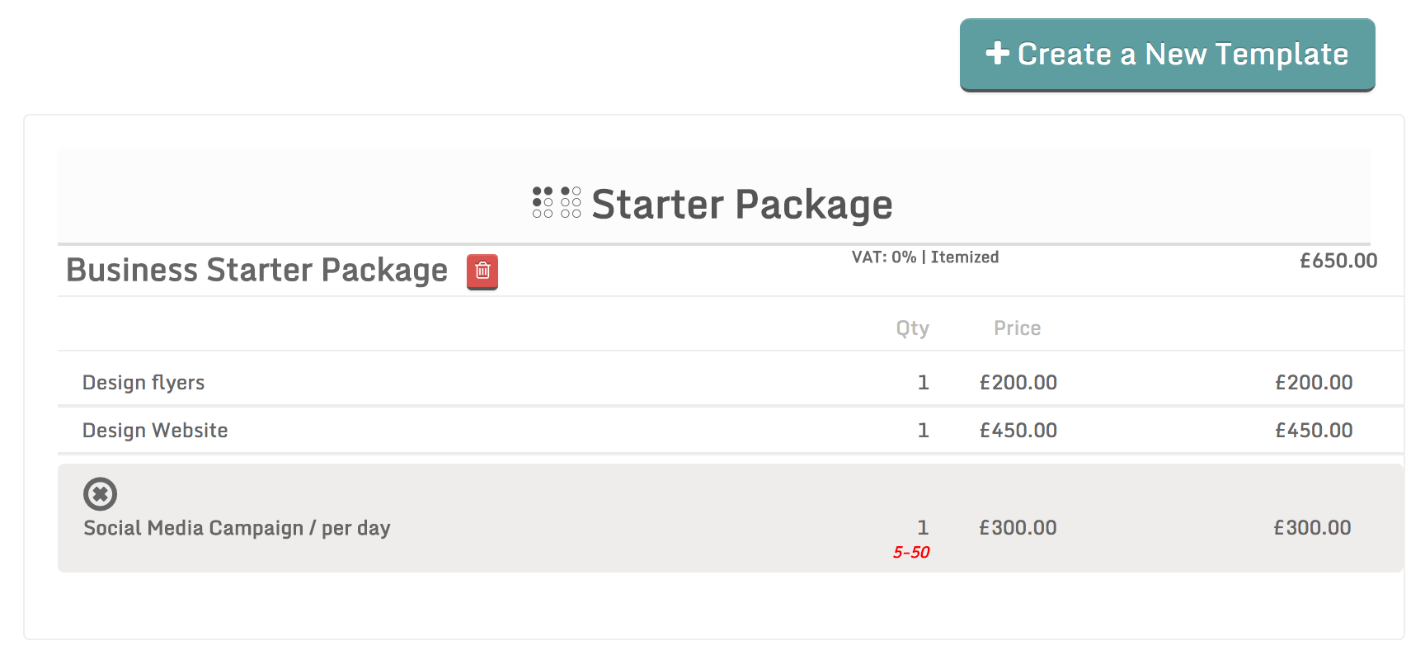Click the £650.00 package total
The width and height of the screenshot is (1425, 660).
pos(1338,261)
